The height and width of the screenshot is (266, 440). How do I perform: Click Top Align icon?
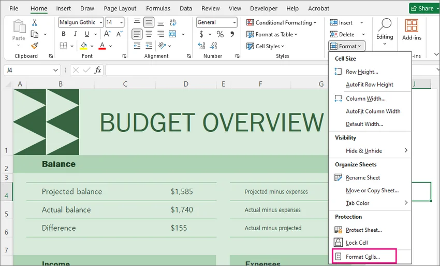click(x=137, y=22)
